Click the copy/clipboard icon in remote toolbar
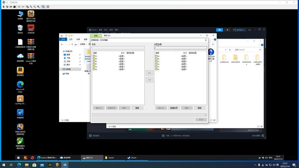299x168 pixels. 28,7
